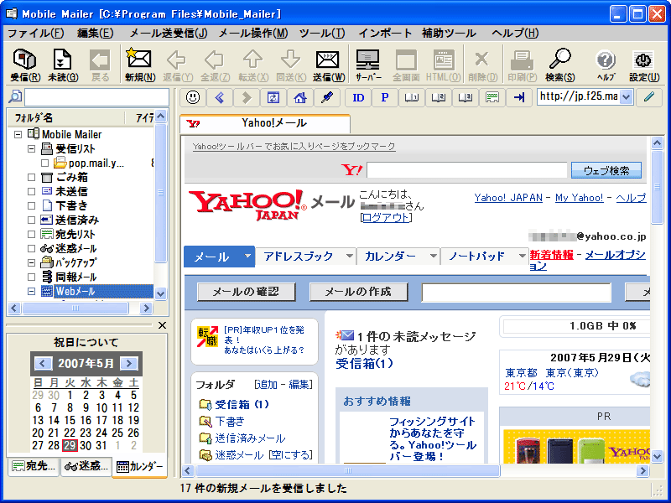
Task: Tick the 下書き folder checkbox
Action: [31, 205]
